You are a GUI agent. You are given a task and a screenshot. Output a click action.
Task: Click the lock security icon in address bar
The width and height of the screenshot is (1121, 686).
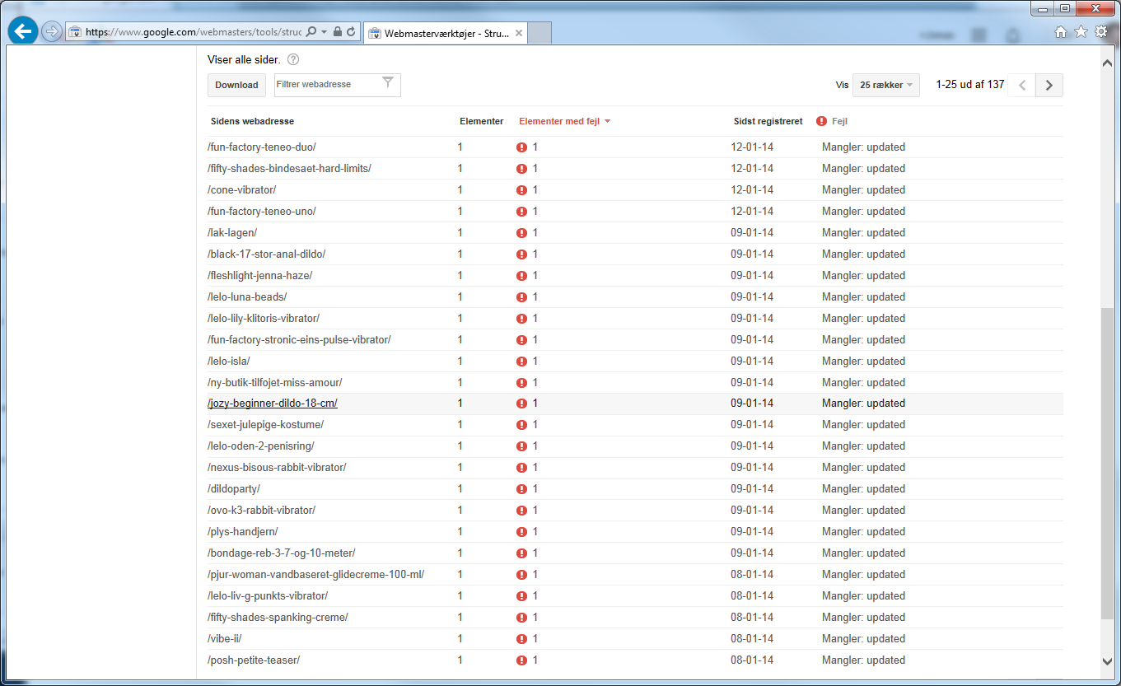pos(337,32)
